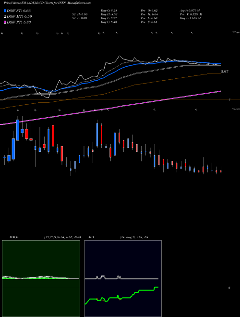This screenshot has height=317, width=240.
Task: Select the 'DOW ST: 6.66' legend label
Action: point(19,11)
